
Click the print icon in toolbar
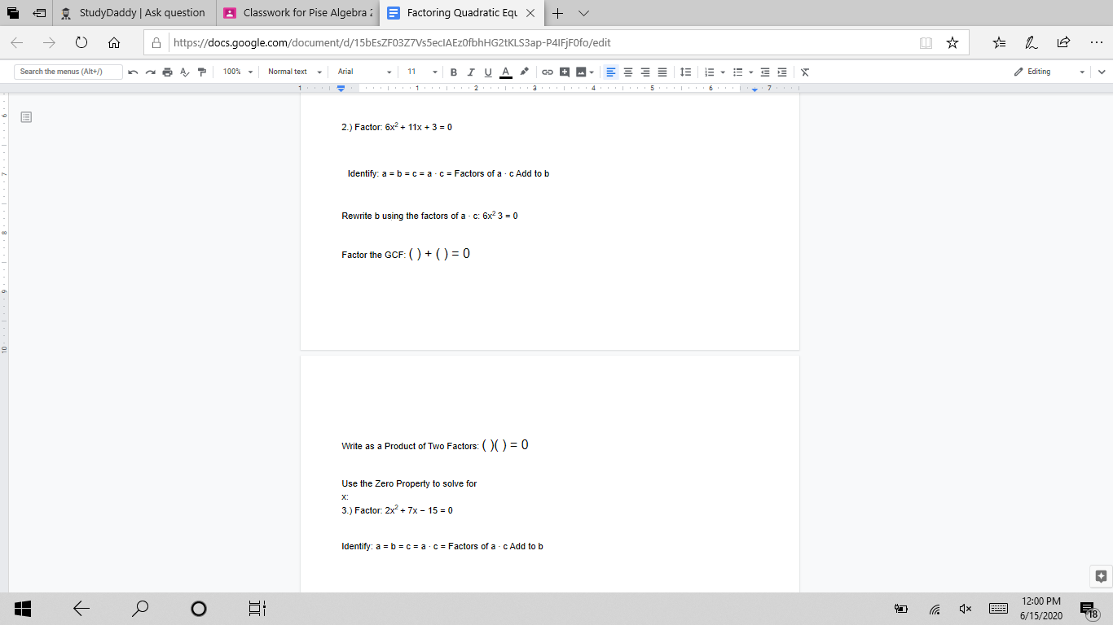(x=167, y=72)
